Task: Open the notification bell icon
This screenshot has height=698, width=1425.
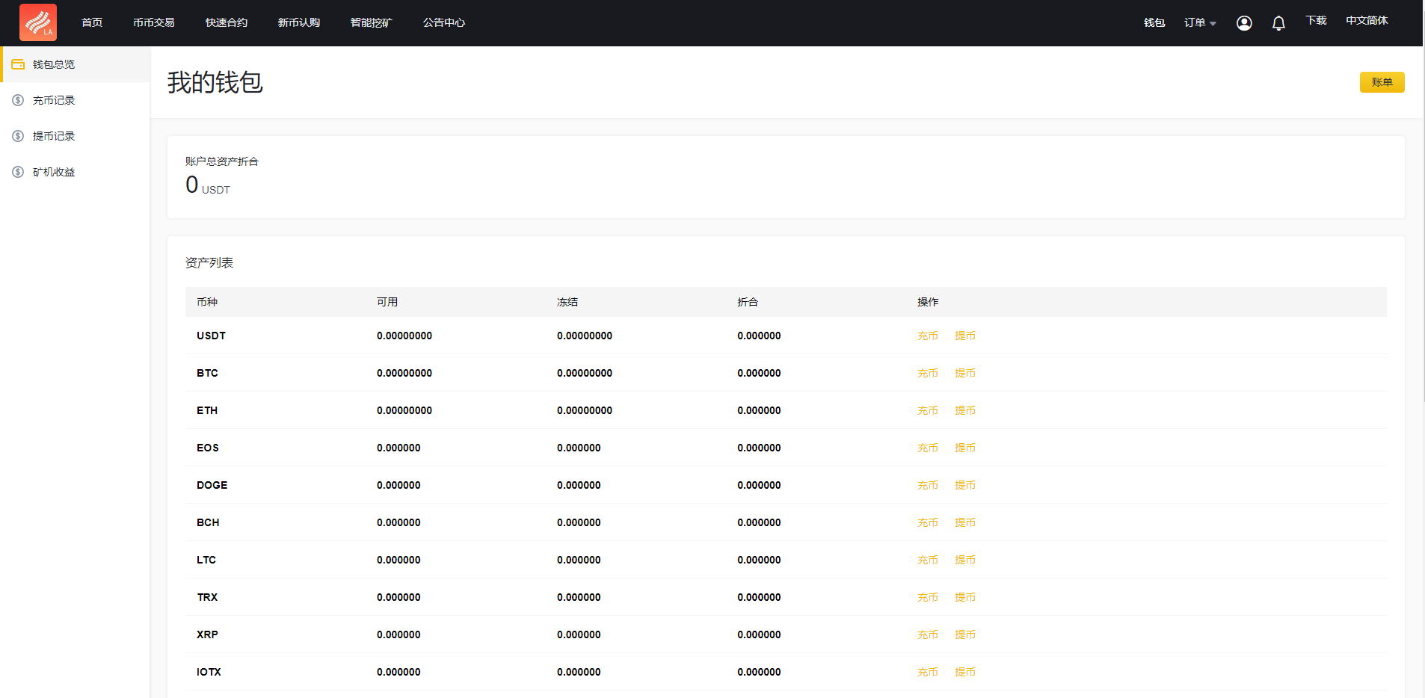Action: coord(1278,23)
